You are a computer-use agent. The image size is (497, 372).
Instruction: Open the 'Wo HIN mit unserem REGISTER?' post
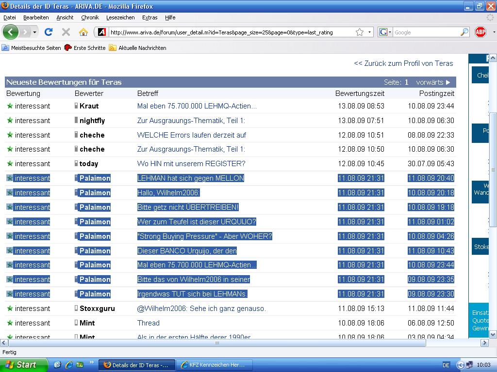[x=191, y=164]
